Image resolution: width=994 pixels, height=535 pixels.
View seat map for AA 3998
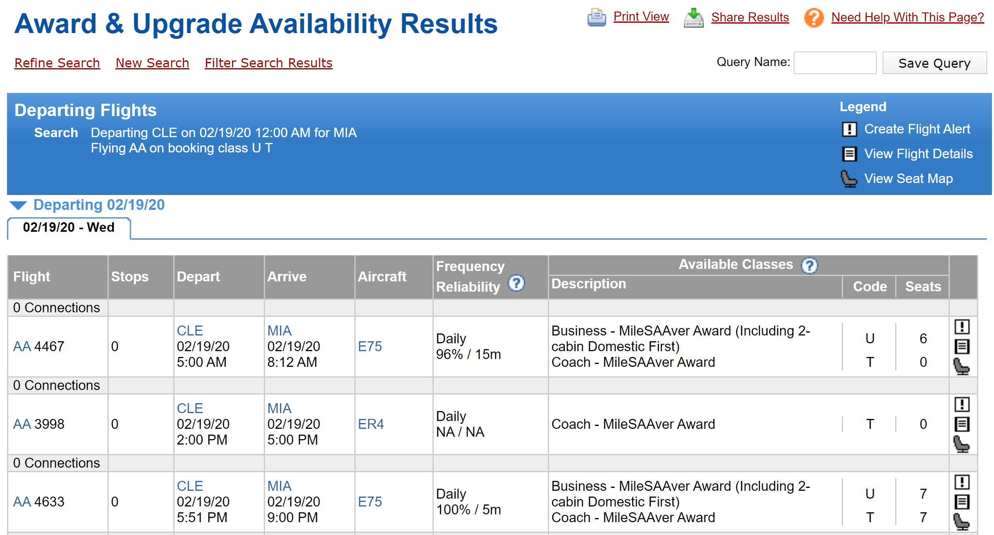pyautogui.click(x=961, y=444)
